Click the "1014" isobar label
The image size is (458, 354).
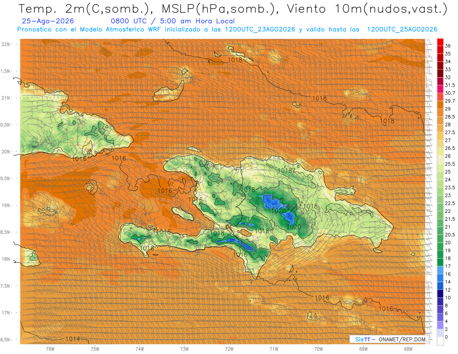tap(73, 339)
